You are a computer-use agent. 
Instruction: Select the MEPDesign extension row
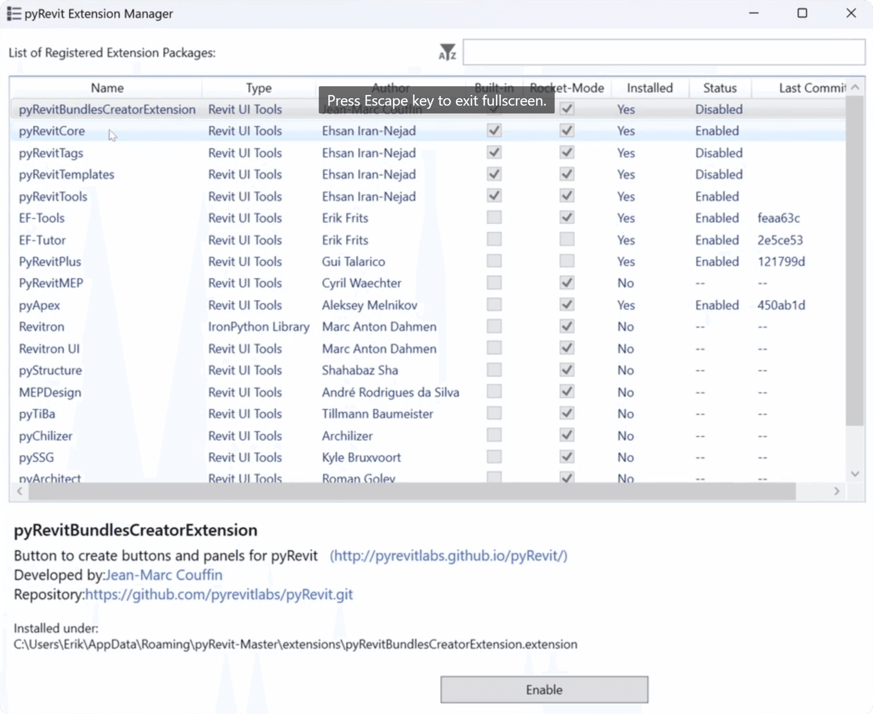428,392
